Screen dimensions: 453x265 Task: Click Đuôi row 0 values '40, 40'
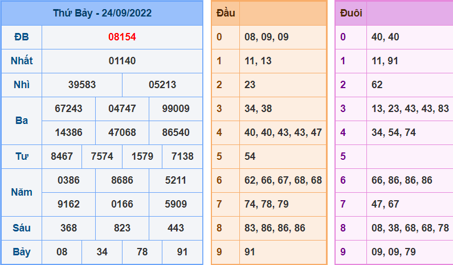pos(385,37)
